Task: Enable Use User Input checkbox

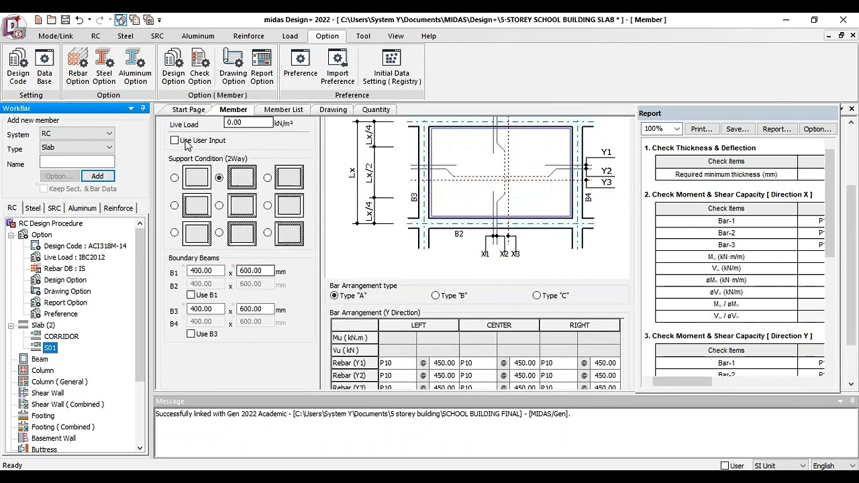Action: click(x=174, y=140)
